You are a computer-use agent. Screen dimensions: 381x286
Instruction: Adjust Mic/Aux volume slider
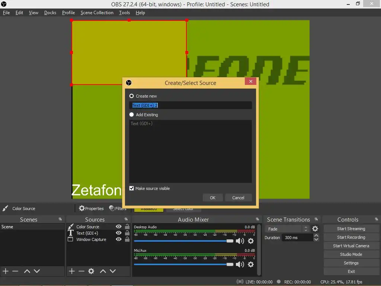[x=183, y=264]
